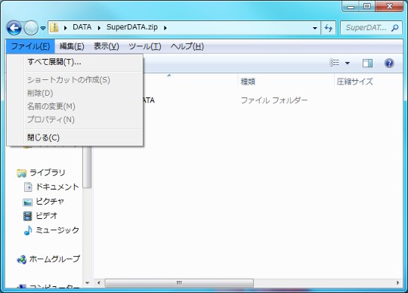The image size is (408, 293).
Task: Click the ミュージック note icon
Action: (28, 230)
